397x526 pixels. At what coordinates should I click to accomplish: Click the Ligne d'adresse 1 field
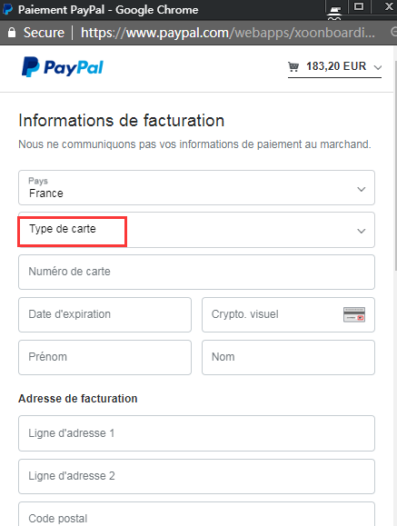point(196,433)
